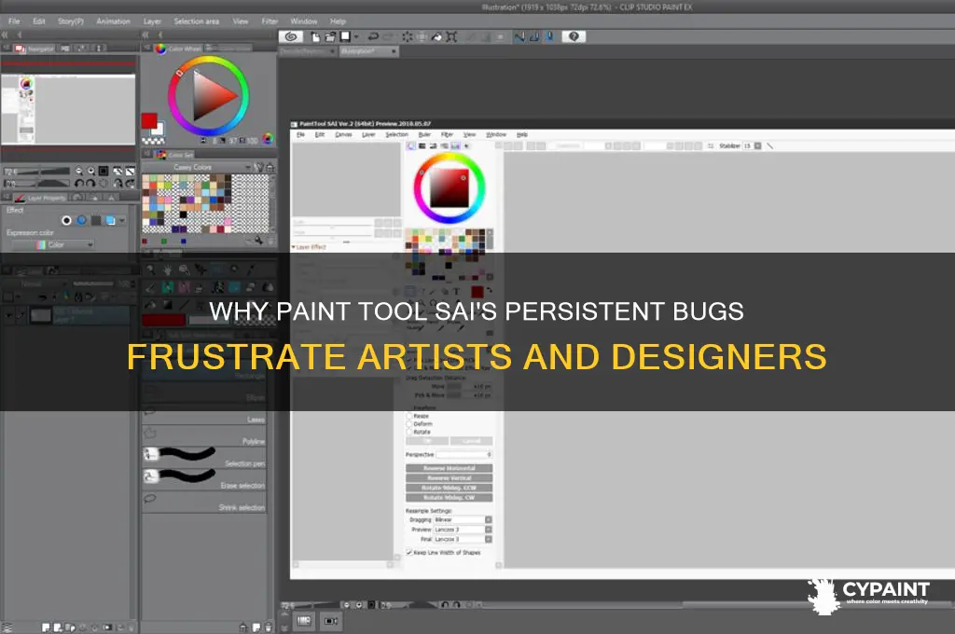Click the Color Set wrench edit icon
Screen dimensions: 955x634
(x=259, y=167)
